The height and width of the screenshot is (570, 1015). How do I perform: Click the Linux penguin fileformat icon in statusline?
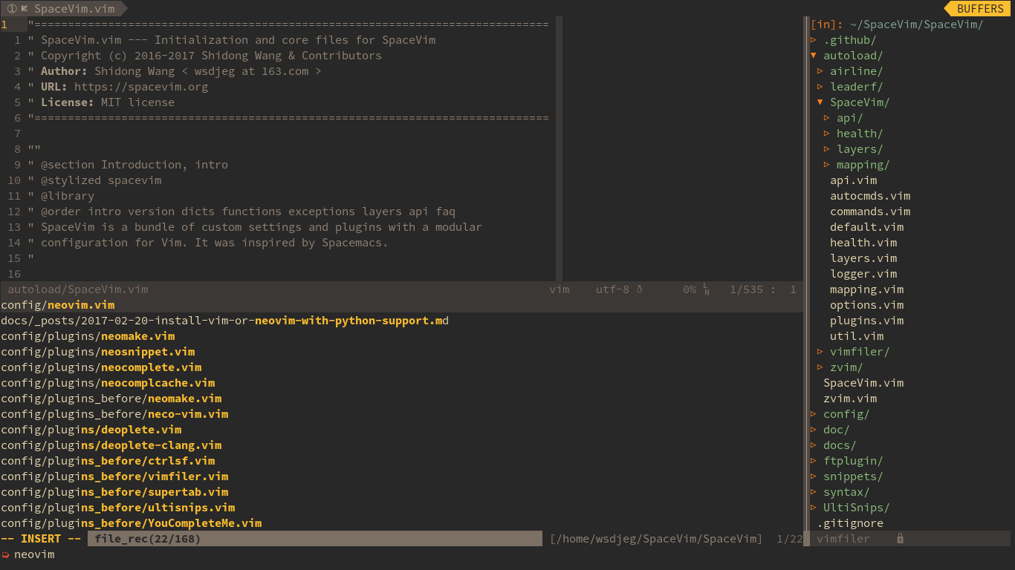pos(640,289)
